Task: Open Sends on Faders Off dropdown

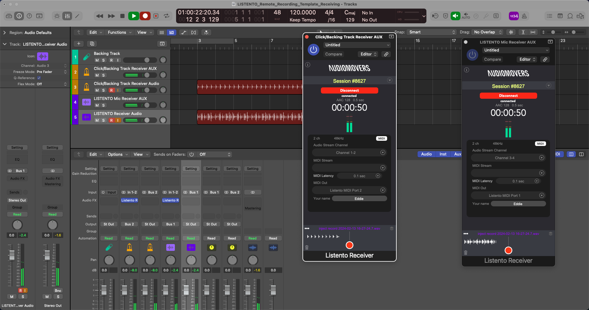Action: click(x=215, y=154)
